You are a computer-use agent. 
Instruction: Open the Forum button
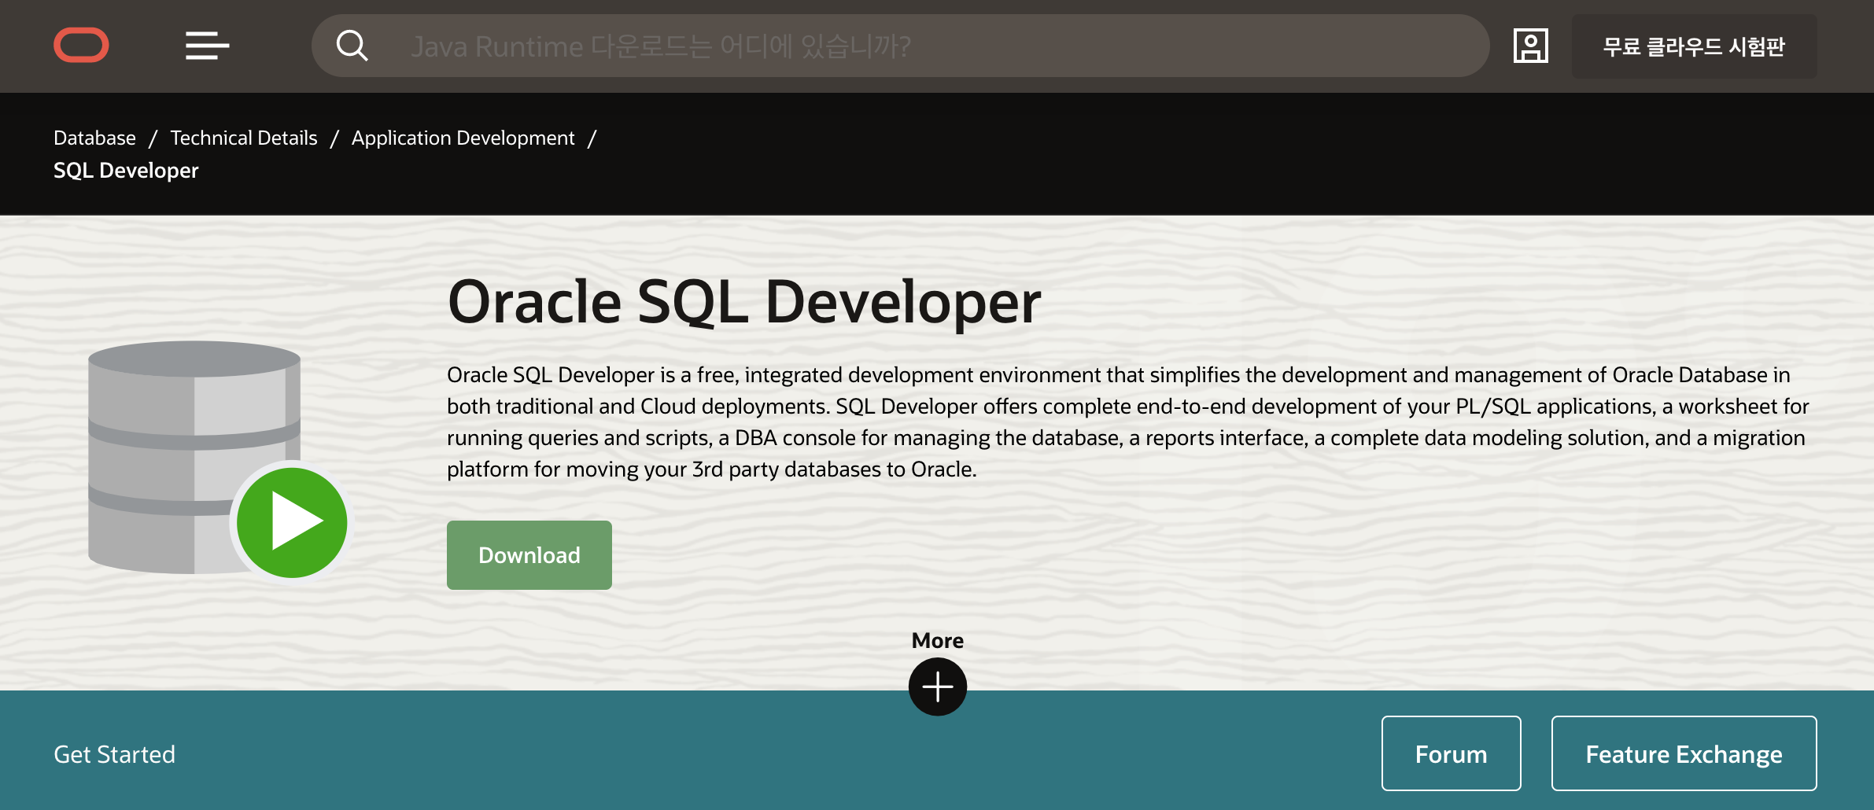[1452, 753]
